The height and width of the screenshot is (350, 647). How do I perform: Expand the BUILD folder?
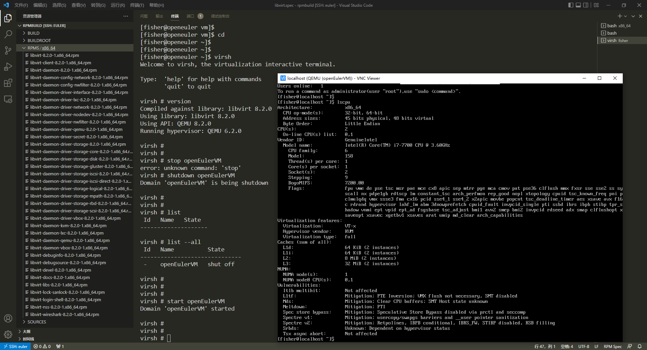point(75,33)
